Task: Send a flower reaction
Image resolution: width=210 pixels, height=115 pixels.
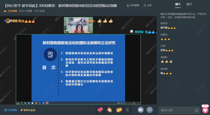Action: (x=100, y=109)
